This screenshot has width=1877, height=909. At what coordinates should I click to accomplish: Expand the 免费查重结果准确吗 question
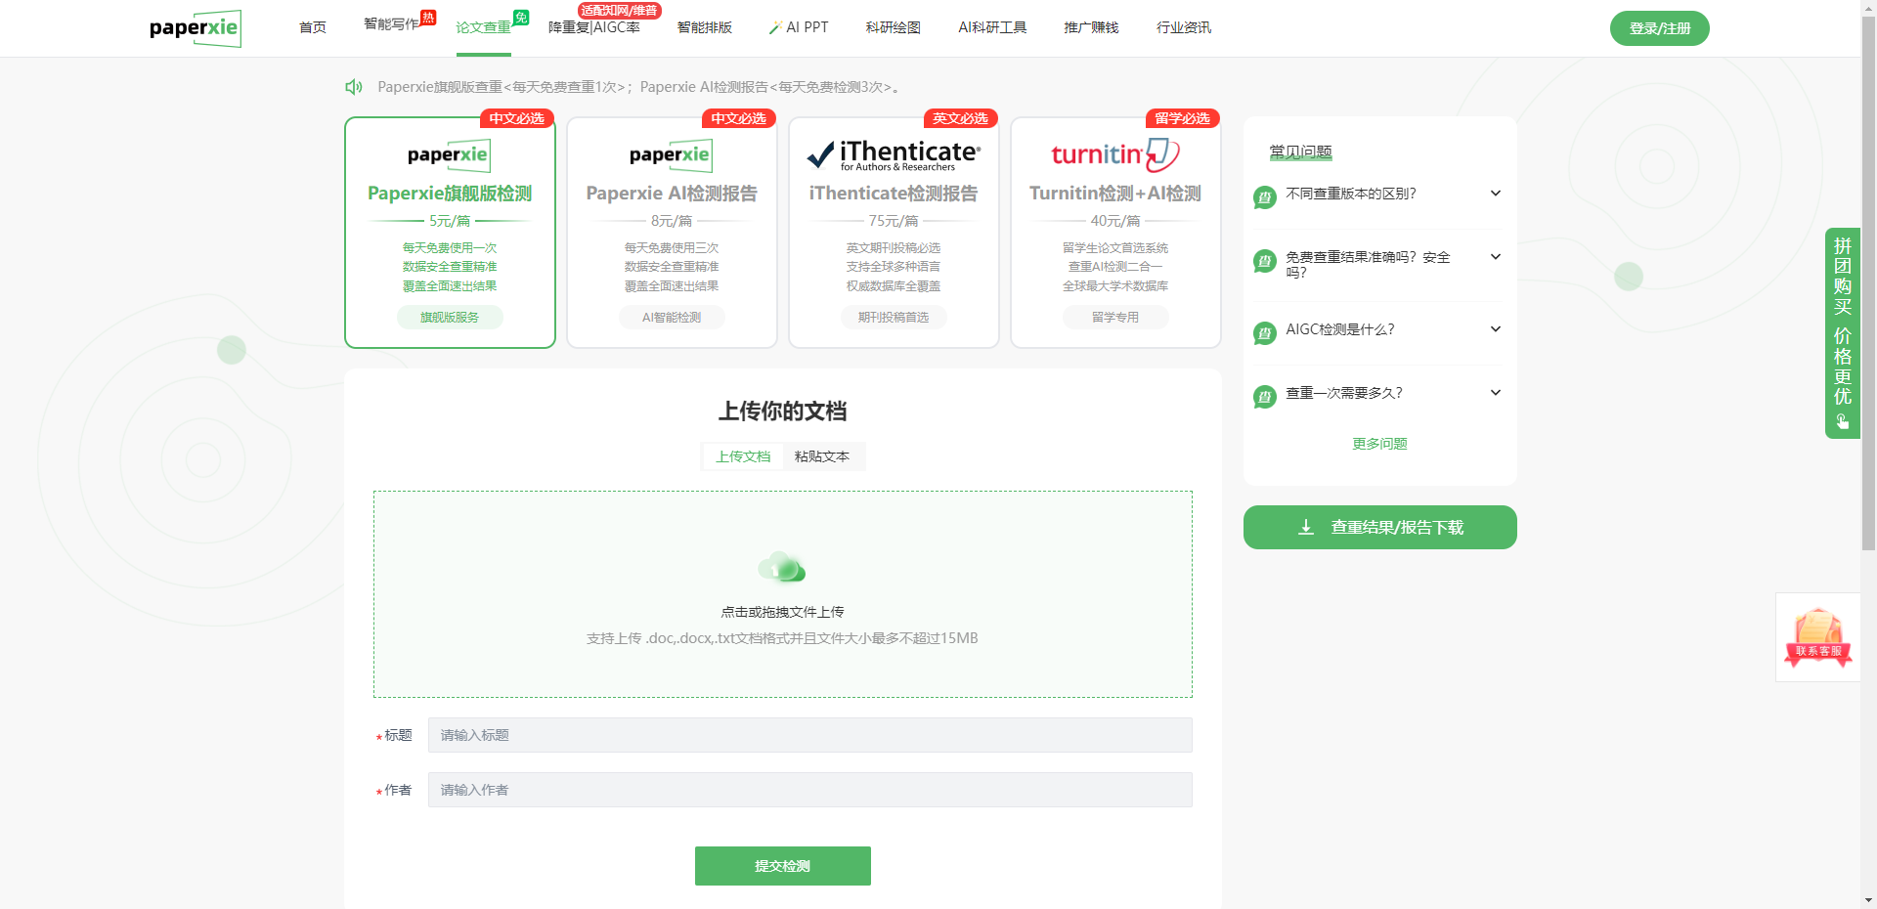coord(1496,257)
